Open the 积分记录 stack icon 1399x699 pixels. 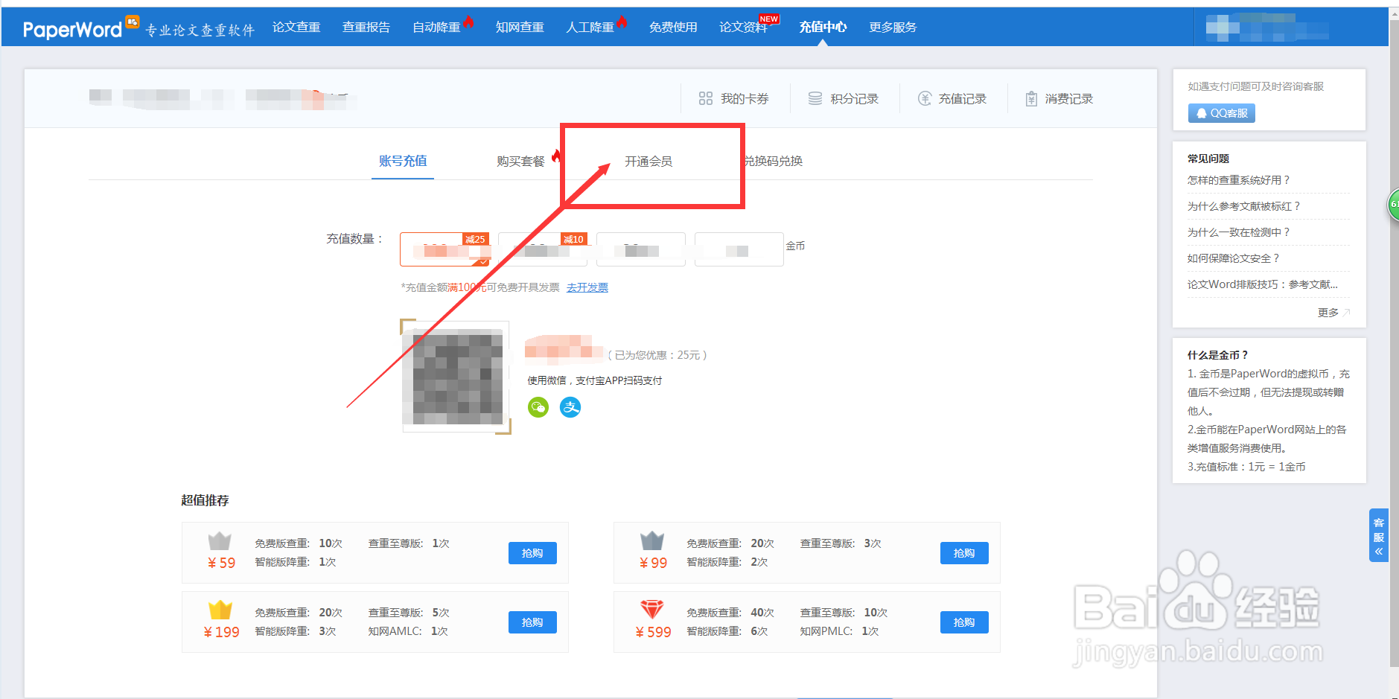point(815,98)
